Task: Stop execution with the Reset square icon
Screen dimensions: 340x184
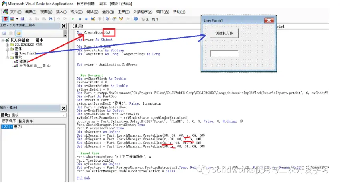Action: coord(86,19)
